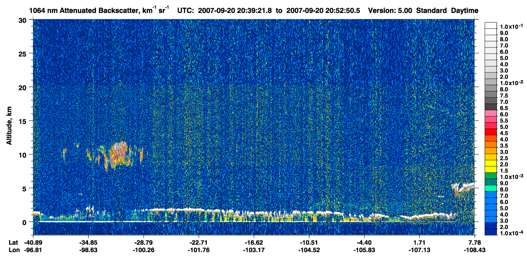Click latitude value -22.71
Screen dimensions: 527x270
[198, 242]
